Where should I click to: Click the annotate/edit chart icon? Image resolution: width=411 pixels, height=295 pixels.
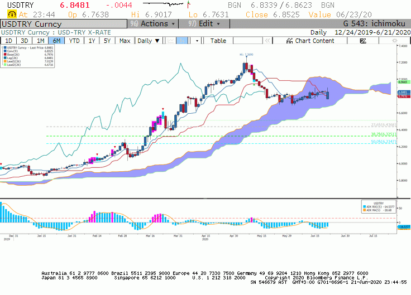pyautogui.click(x=363, y=41)
